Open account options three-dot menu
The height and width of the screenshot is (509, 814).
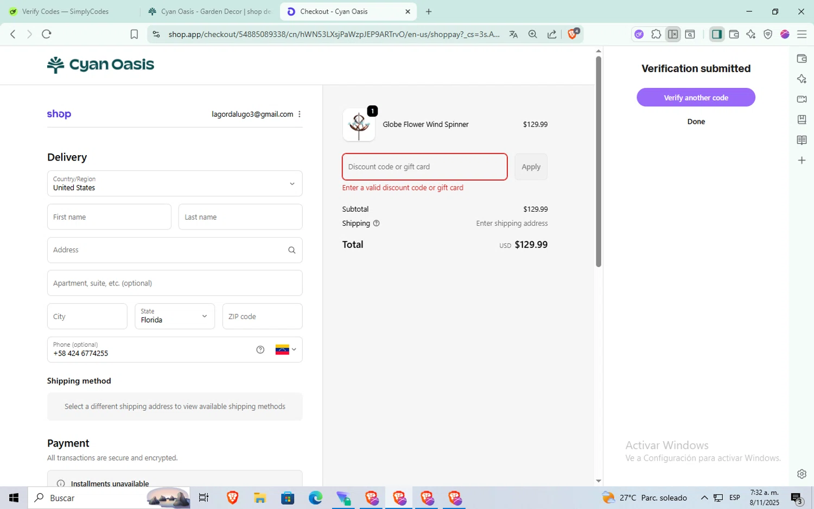tap(300, 114)
